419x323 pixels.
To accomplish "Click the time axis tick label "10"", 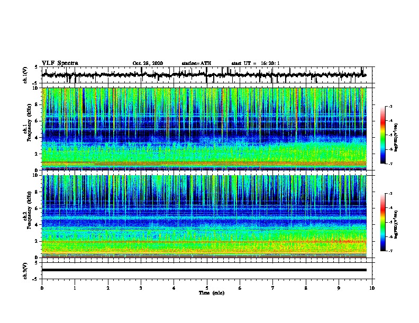I will (x=372, y=288).
